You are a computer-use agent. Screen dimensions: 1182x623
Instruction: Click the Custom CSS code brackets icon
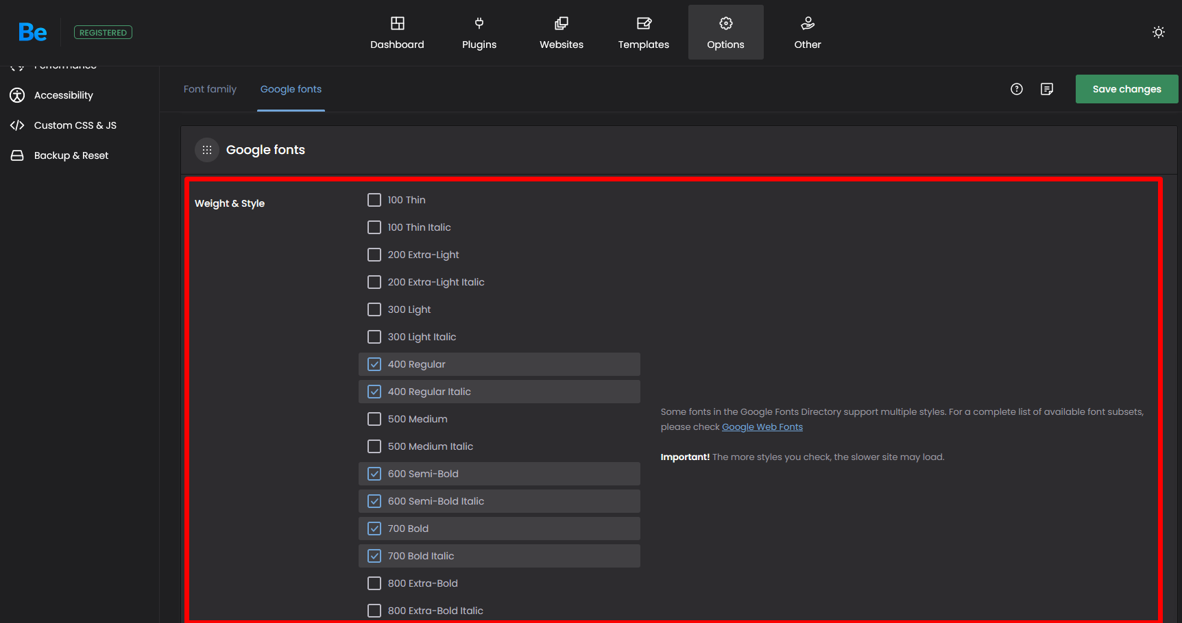pyautogui.click(x=17, y=125)
